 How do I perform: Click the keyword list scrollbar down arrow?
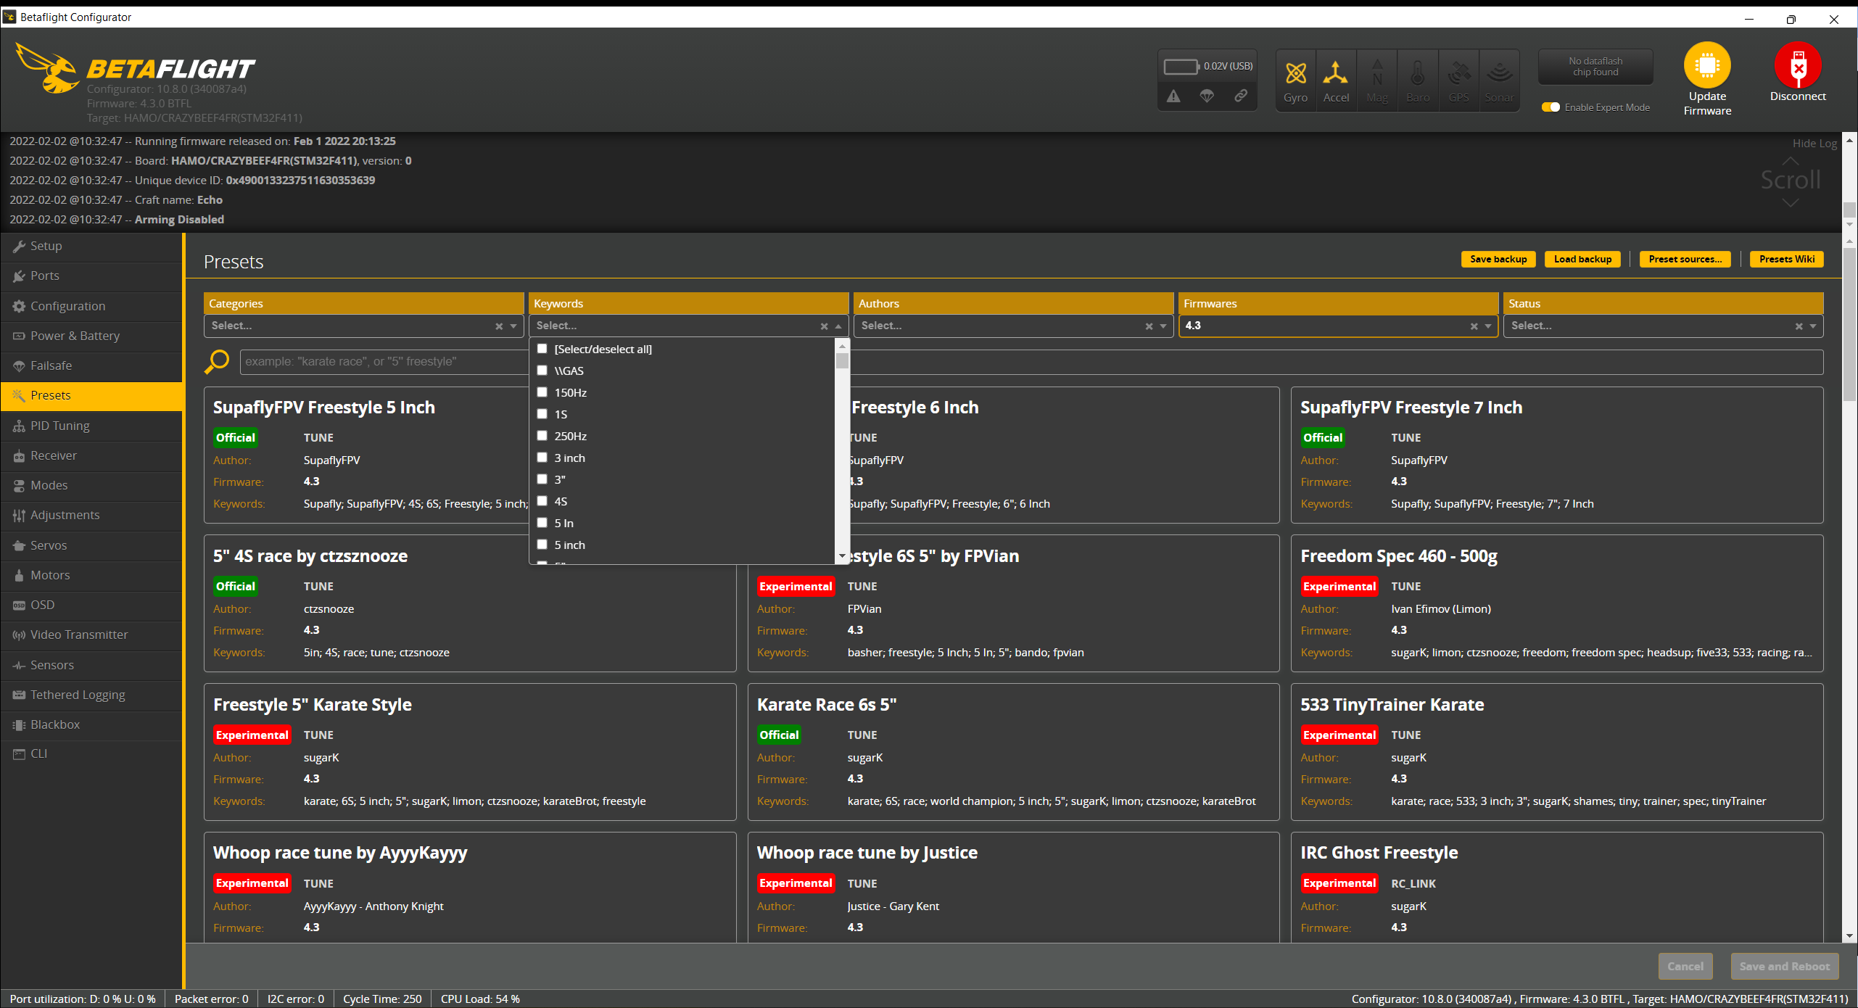coord(842,556)
